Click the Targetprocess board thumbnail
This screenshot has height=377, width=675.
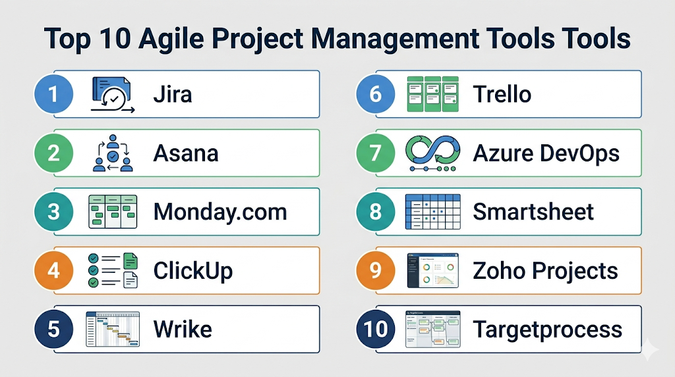pyautogui.click(x=432, y=329)
